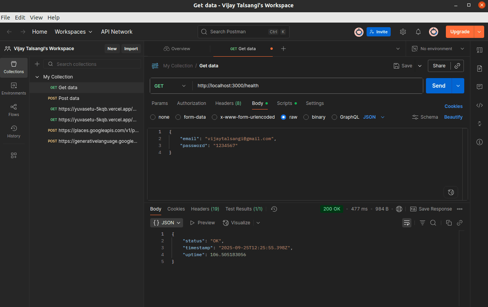
Task: Copy the response body
Action: pyautogui.click(x=449, y=222)
